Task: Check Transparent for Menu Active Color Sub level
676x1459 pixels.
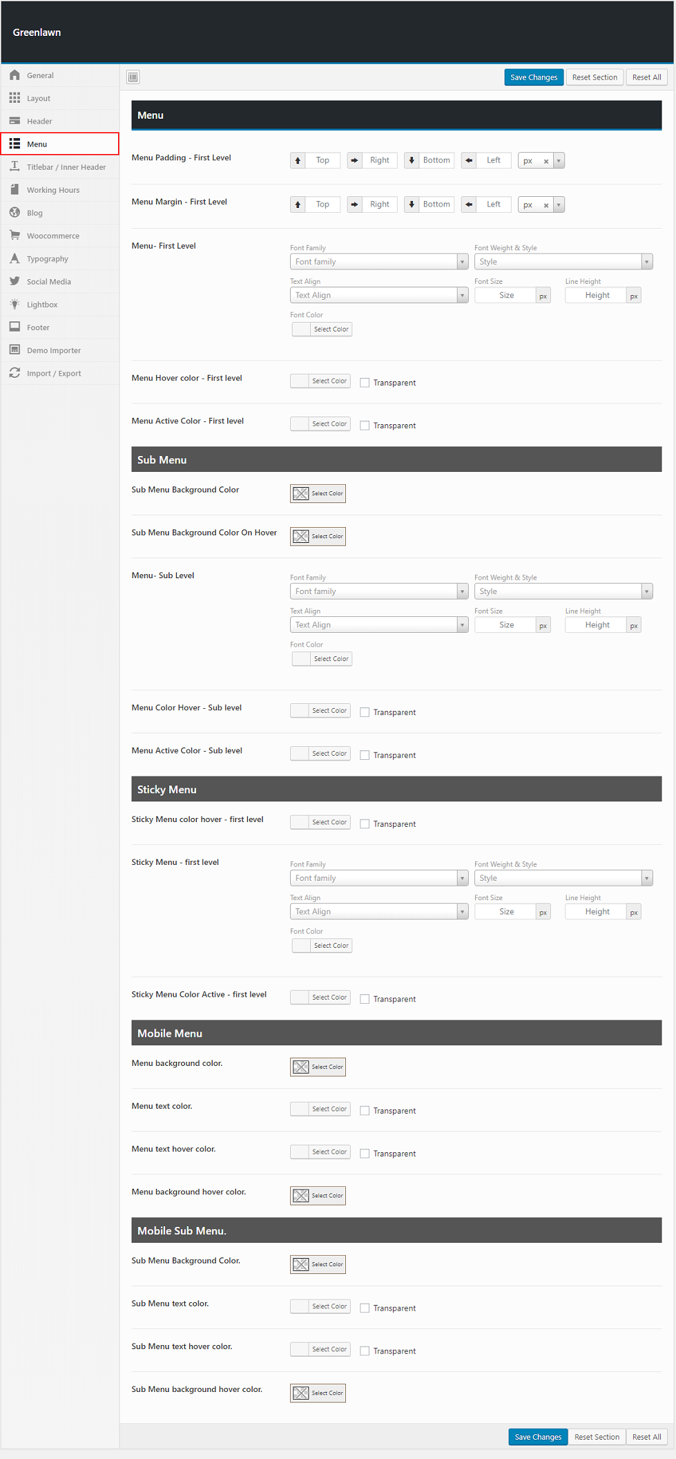Action: (365, 755)
